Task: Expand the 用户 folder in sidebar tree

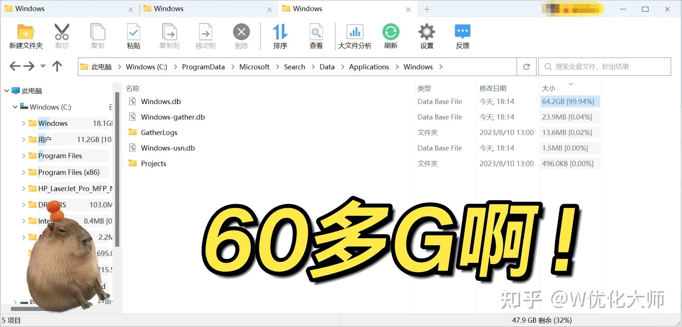Action: click(24, 139)
